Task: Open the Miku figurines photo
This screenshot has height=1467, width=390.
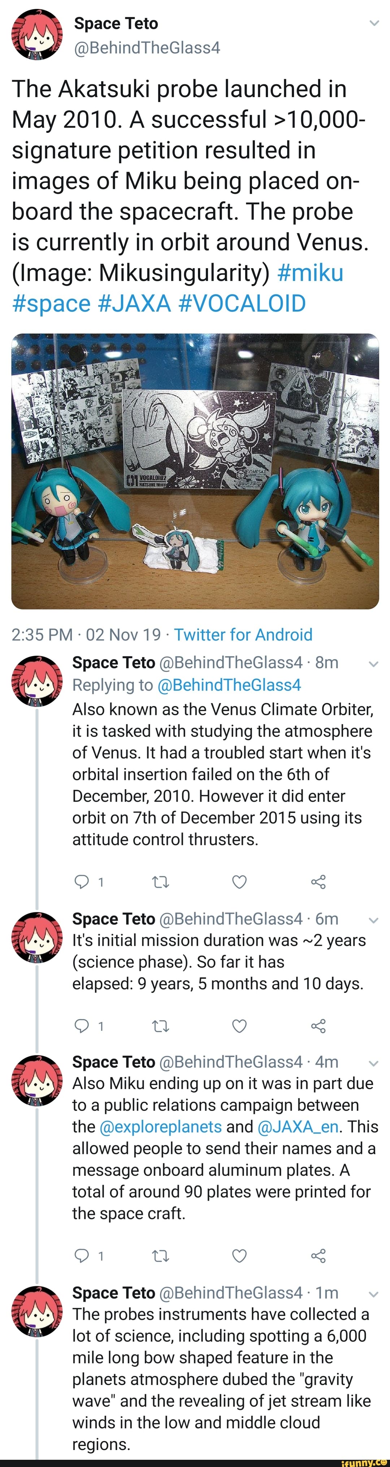Action: point(195,471)
